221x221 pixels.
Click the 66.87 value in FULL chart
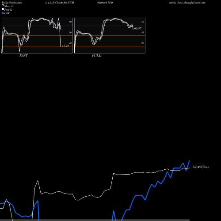[x=138, y=28]
